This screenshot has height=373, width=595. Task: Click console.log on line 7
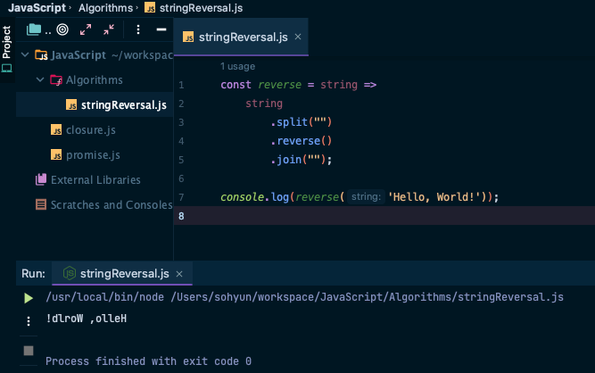254,197
